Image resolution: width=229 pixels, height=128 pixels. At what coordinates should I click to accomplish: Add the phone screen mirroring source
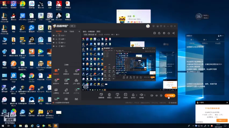(117, 96)
